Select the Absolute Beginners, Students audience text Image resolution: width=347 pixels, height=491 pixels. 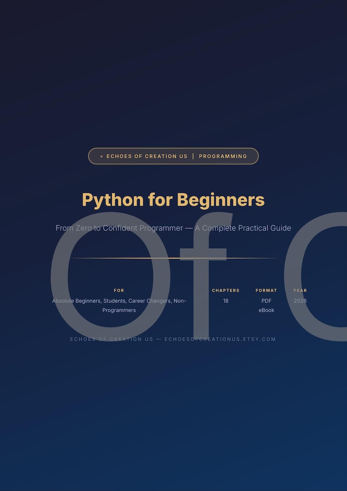(119, 305)
